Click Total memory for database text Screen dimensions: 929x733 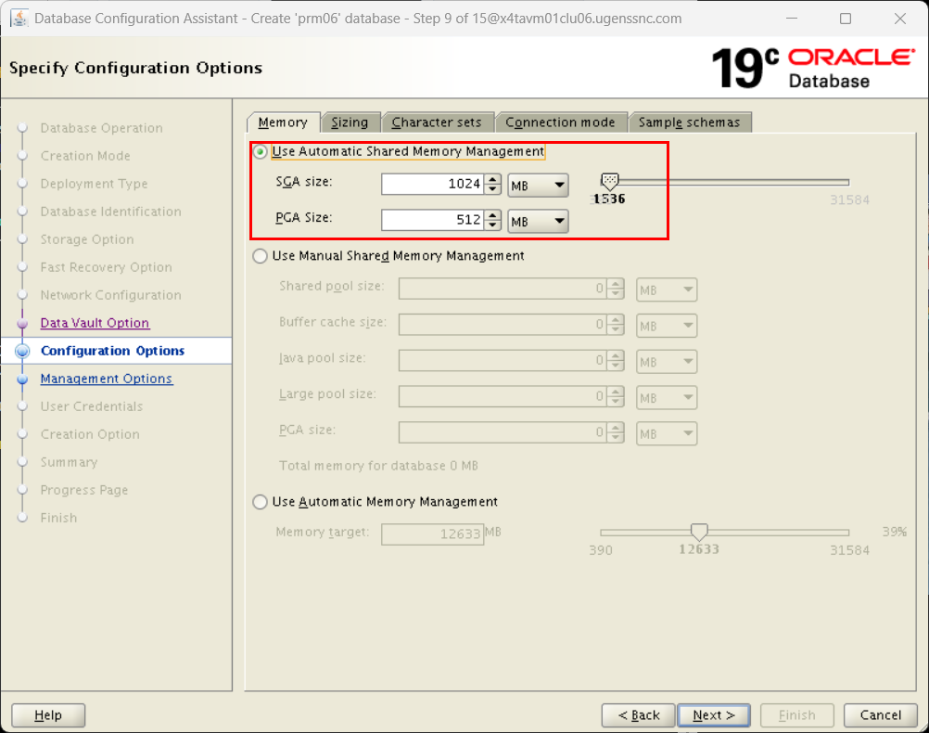click(378, 466)
